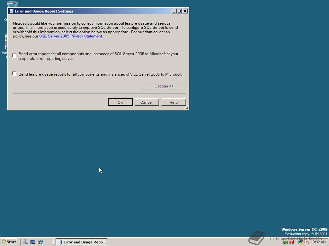Click Cancel to discard changes

147,102
